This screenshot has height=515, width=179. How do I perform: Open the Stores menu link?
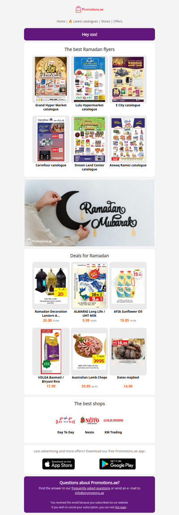[x=106, y=21]
